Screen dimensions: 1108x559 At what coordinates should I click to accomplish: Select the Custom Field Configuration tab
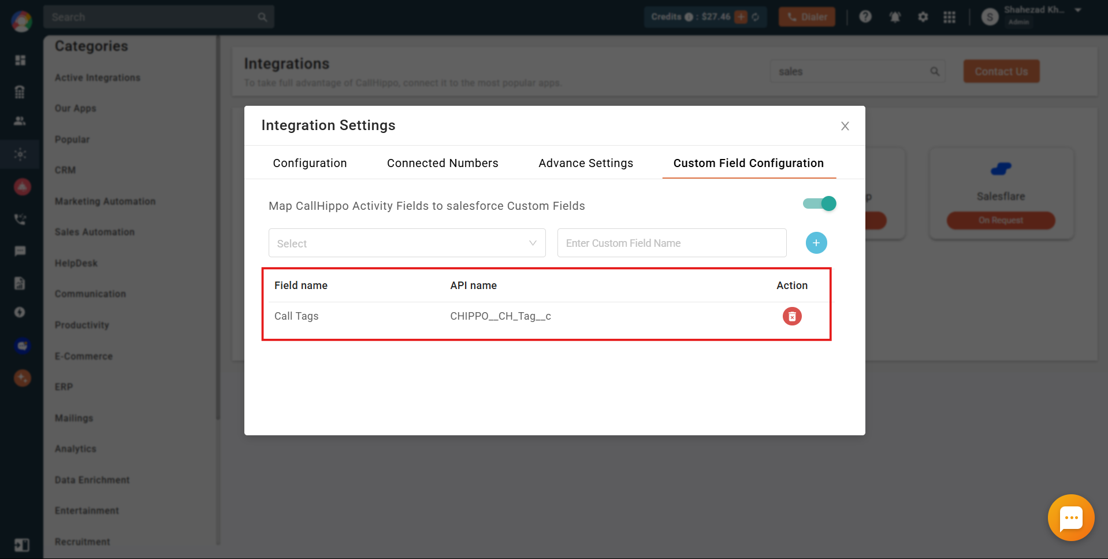click(749, 163)
